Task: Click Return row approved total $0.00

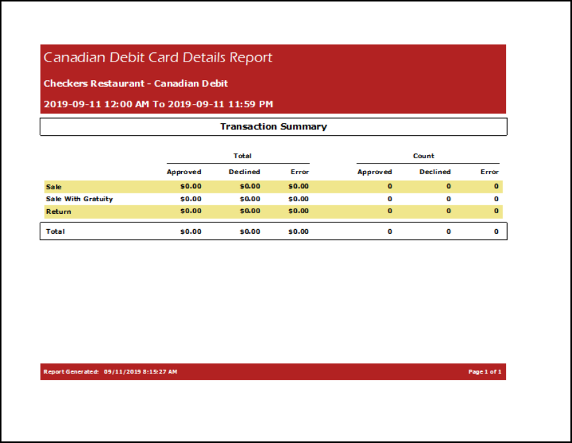Action: point(191,211)
